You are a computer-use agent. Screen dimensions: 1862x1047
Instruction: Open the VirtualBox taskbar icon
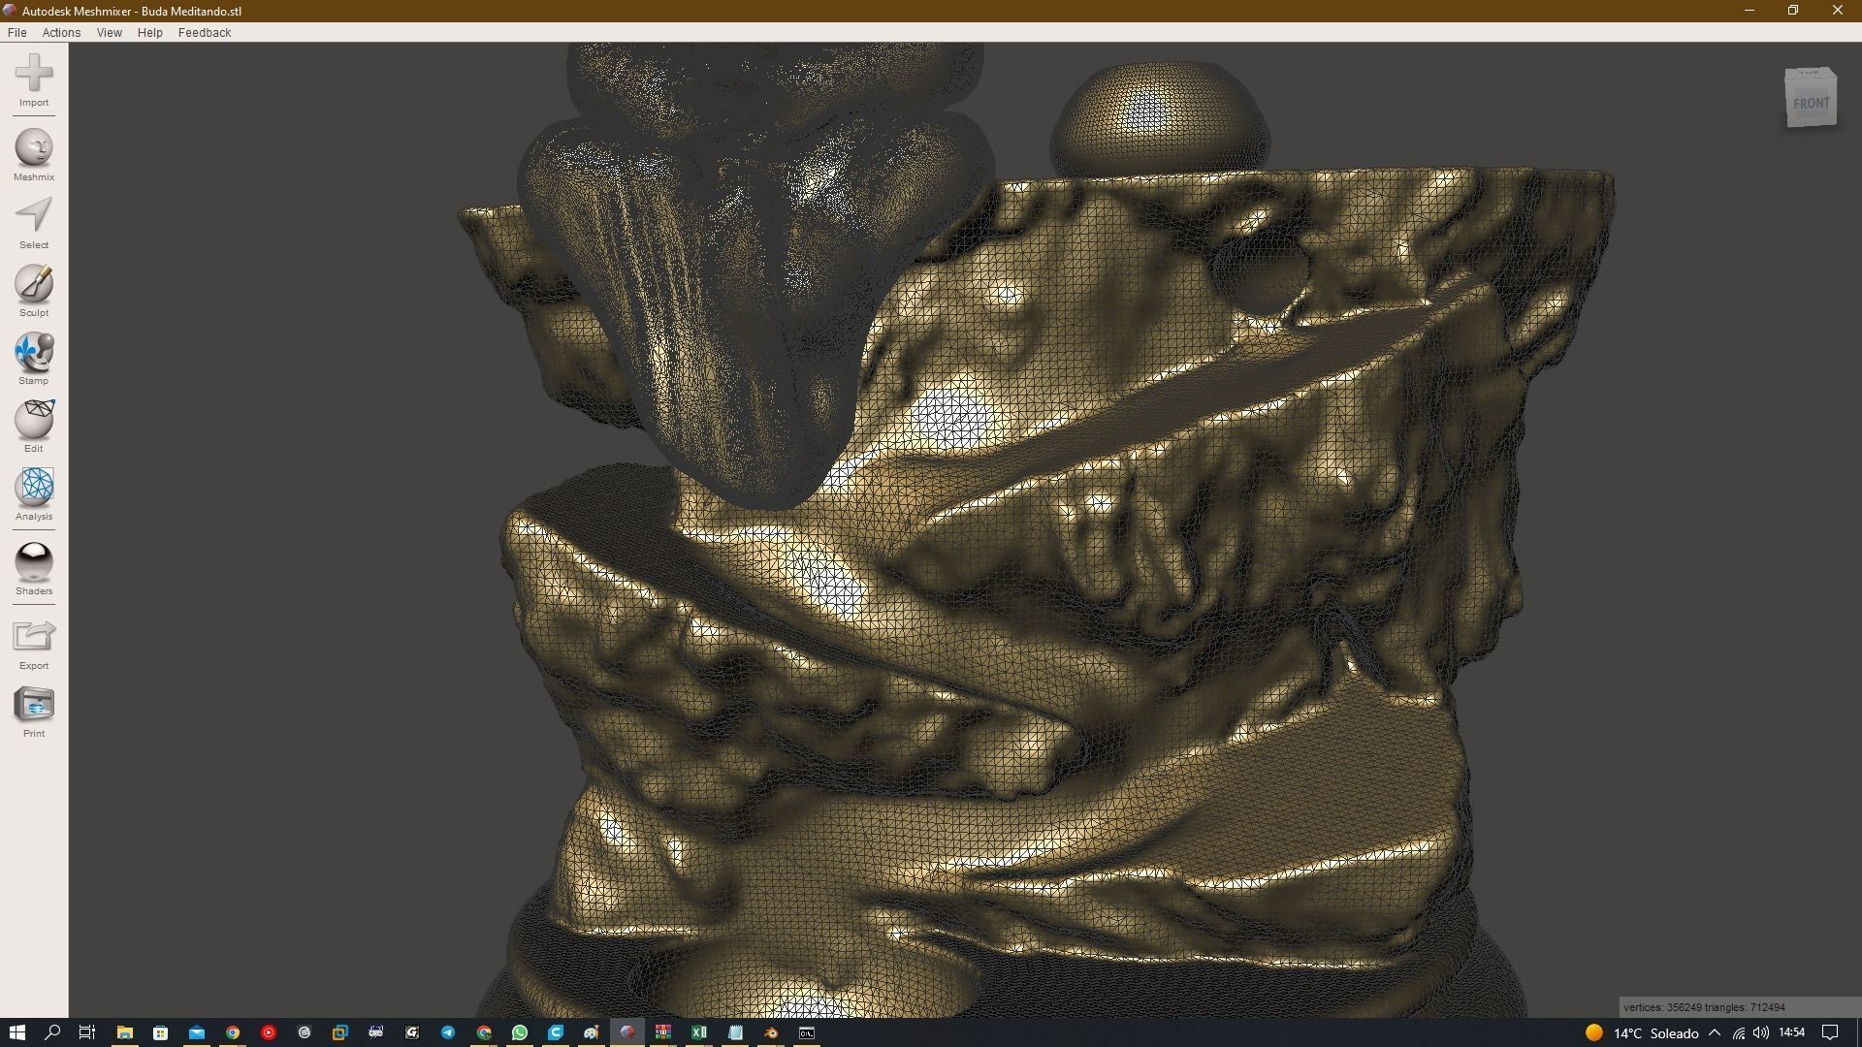(339, 1032)
